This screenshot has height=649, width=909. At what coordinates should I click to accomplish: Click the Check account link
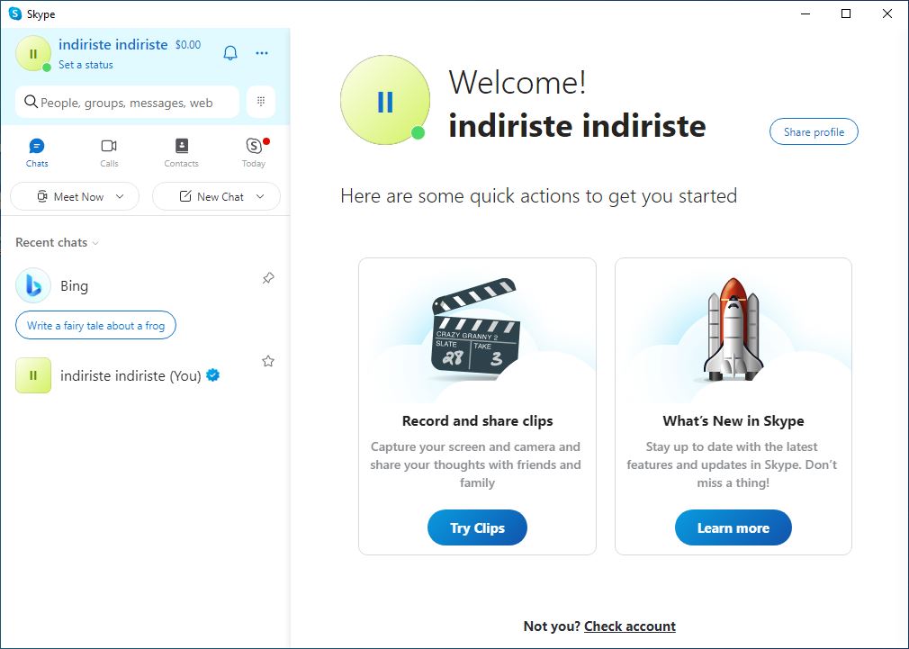pyautogui.click(x=630, y=626)
